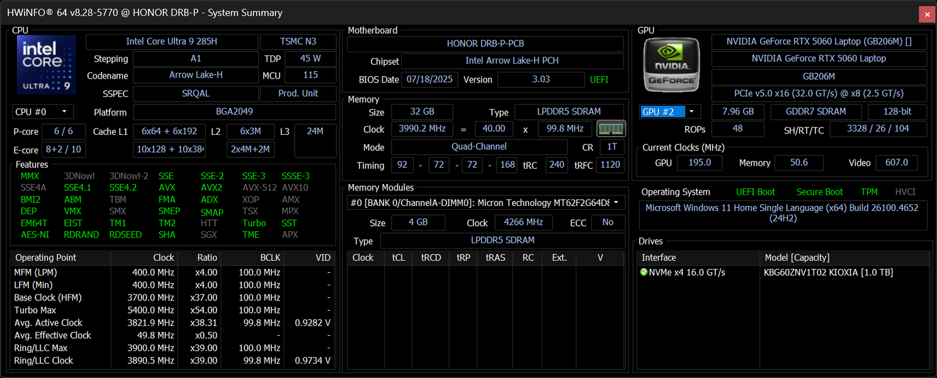The width and height of the screenshot is (937, 378).
Task: Click the TPM label
Action: point(869,192)
